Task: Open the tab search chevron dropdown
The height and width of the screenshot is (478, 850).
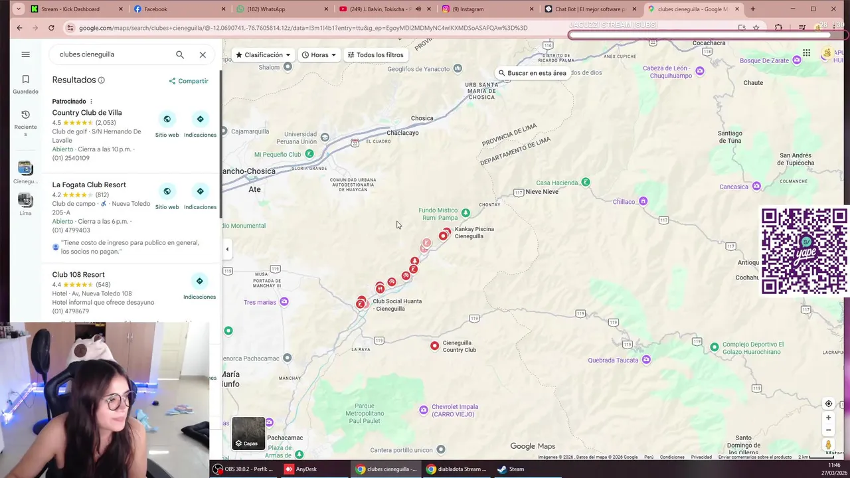Action: coord(17,9)
